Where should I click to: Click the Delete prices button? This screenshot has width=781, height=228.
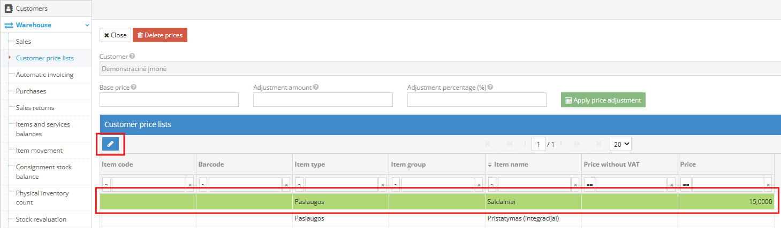[x=160, y=35]
